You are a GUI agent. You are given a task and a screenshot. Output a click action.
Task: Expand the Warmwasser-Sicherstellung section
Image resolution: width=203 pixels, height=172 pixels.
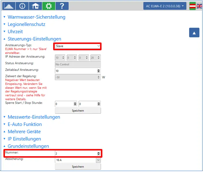[37, 17]
